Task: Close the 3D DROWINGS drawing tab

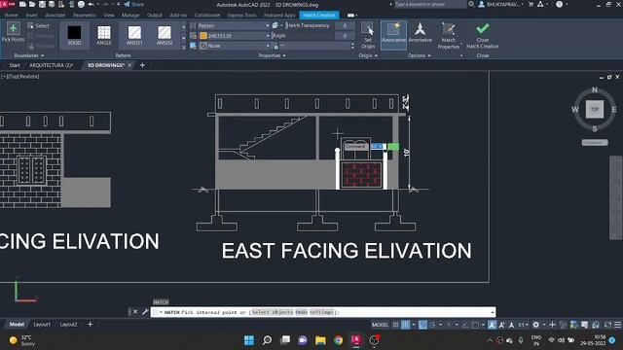Action: [129, 65]
